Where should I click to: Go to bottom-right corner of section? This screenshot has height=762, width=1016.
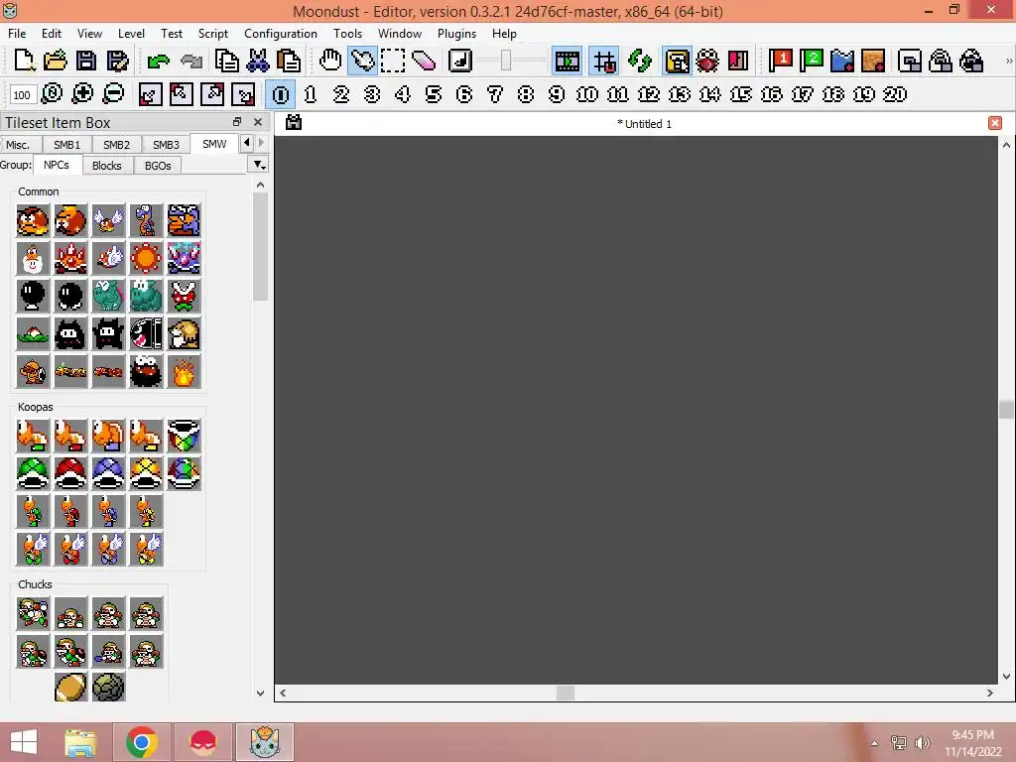244,94
